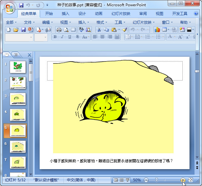Paste from clipboard
The width and height of the screenshot is (202, 186).
114,30
